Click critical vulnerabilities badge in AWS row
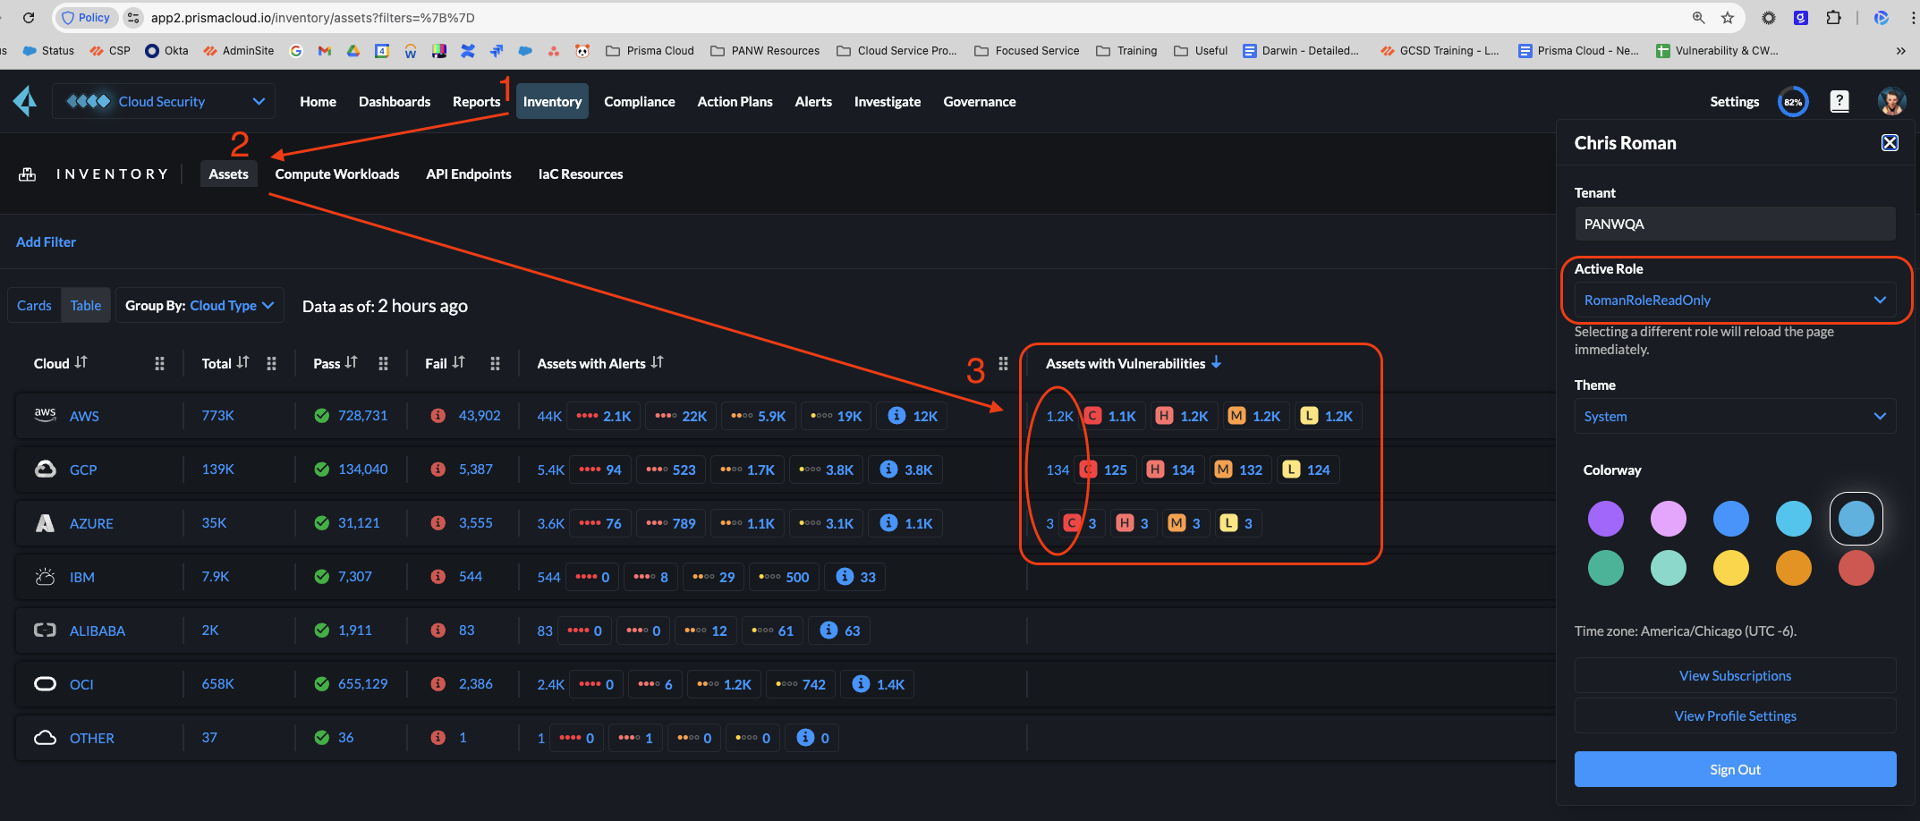The width and height of the screenshot is (1920, 821). pos(1092,416)
